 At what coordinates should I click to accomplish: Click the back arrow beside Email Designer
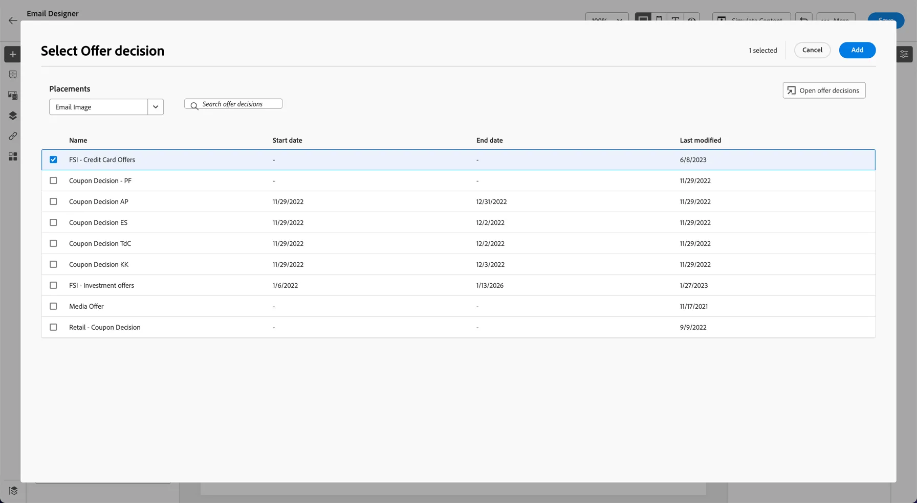(x=13, y=20)
